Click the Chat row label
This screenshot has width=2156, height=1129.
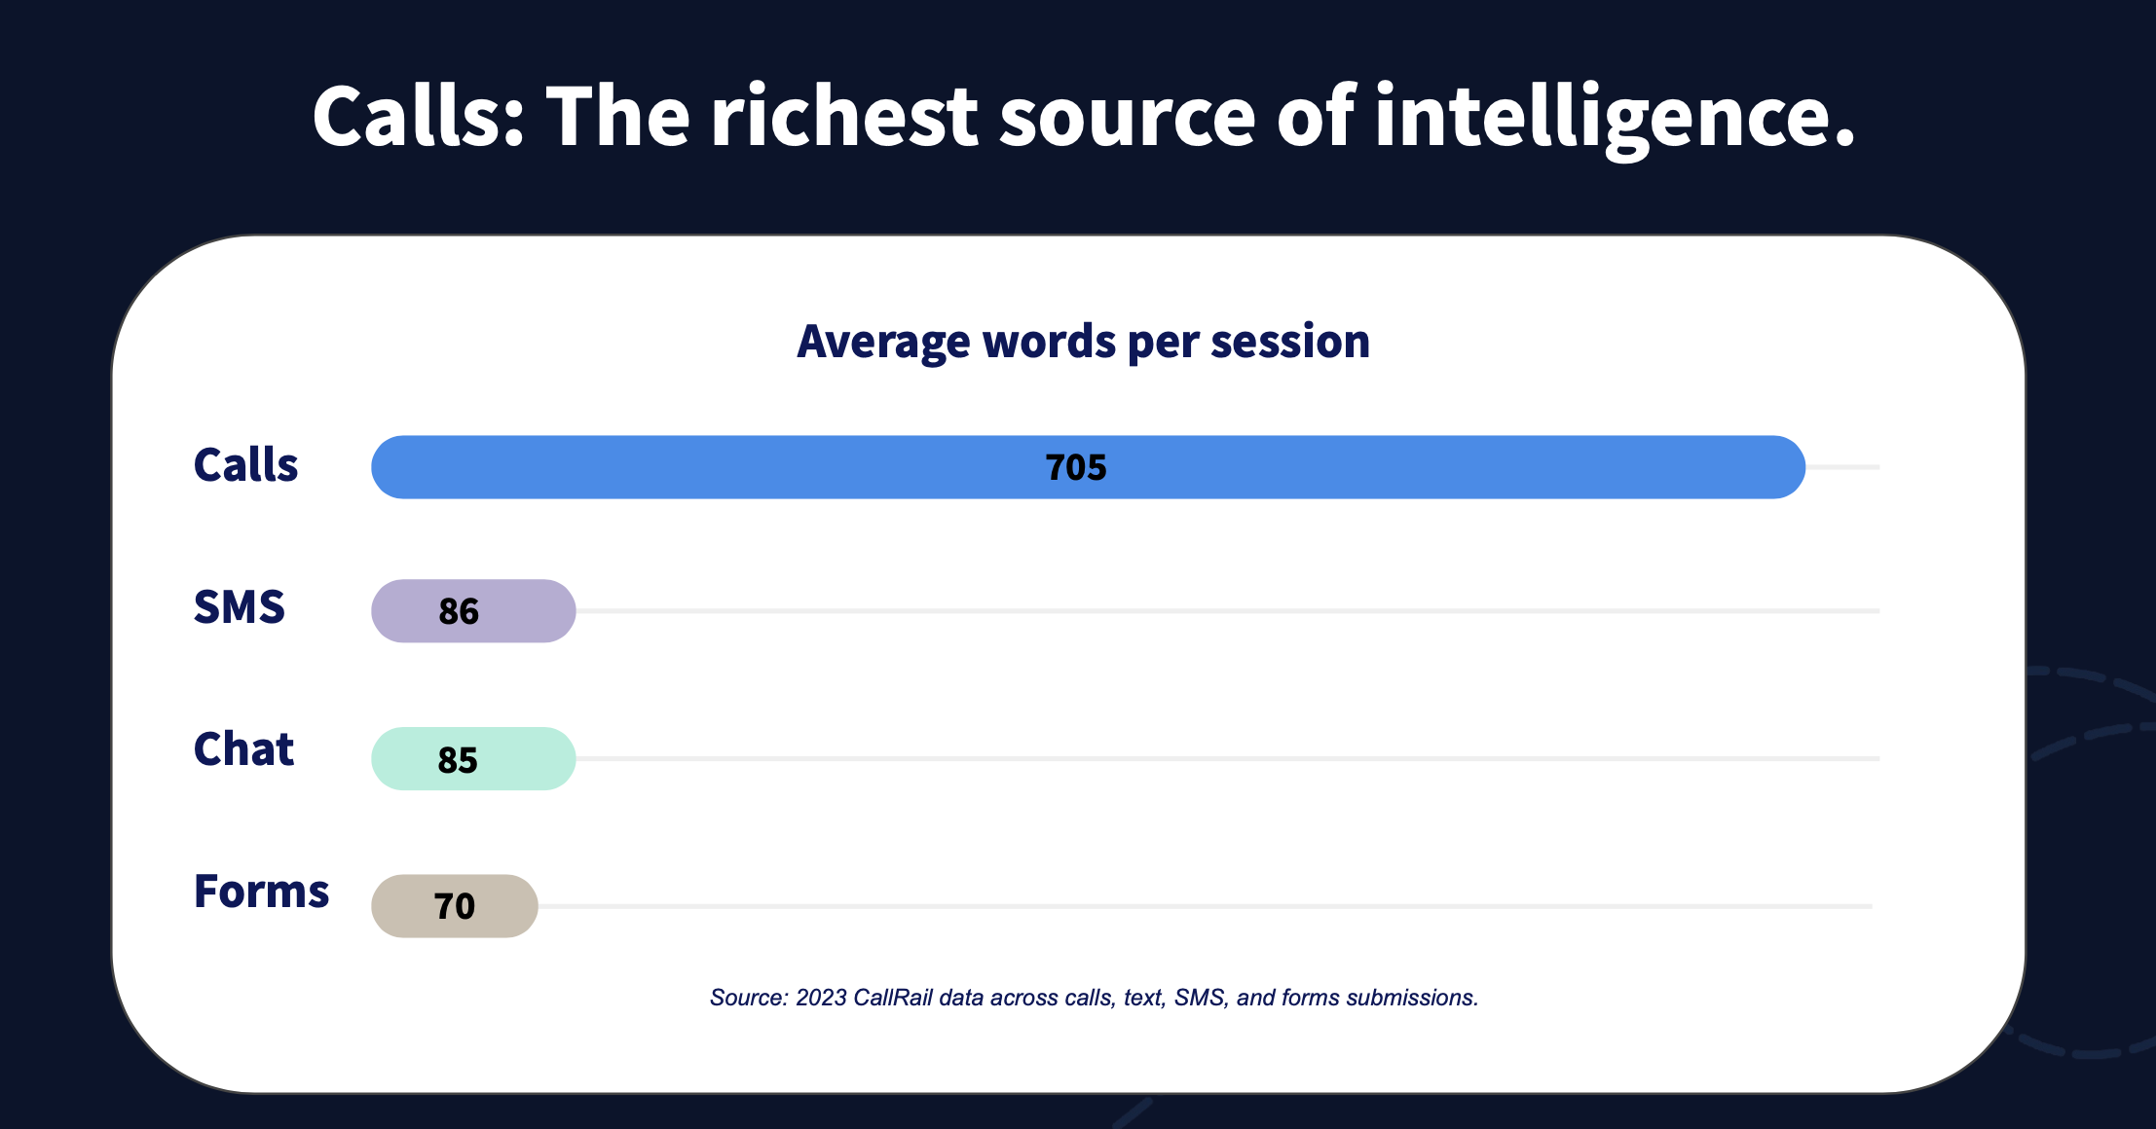coord(243,749)
